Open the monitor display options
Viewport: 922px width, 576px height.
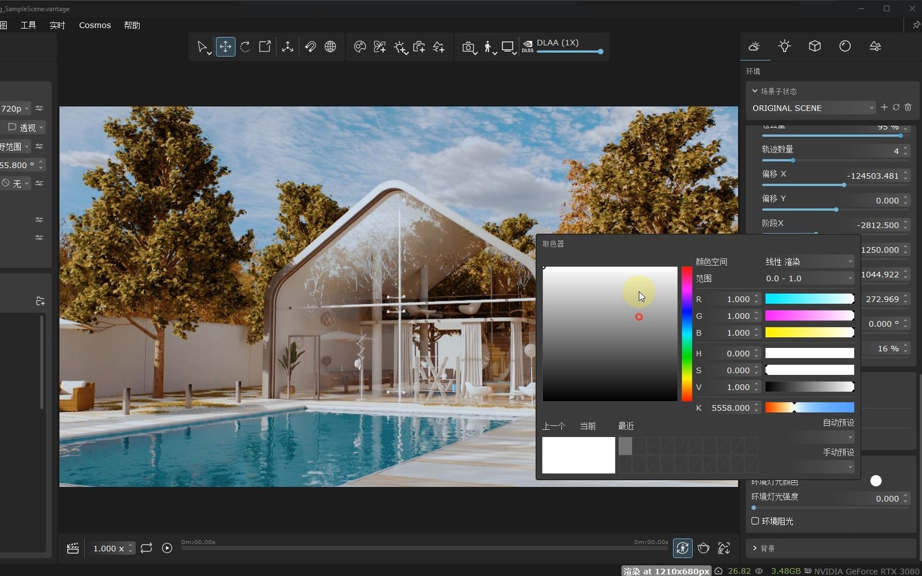pyautogui.click(x=508, y=48)
